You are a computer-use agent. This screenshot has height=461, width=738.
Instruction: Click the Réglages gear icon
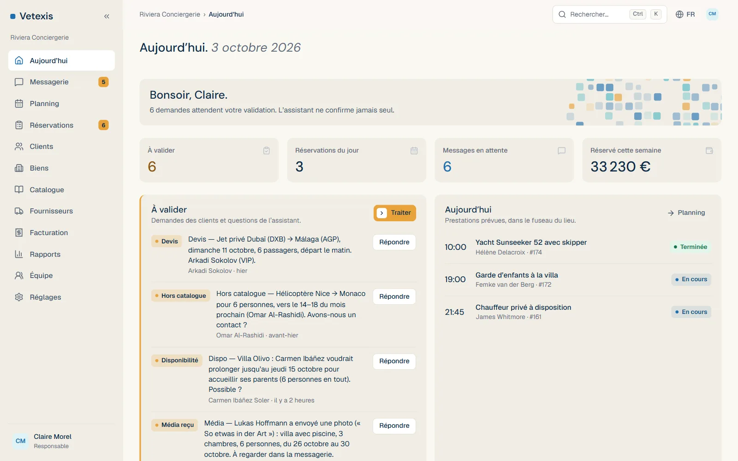19,297
